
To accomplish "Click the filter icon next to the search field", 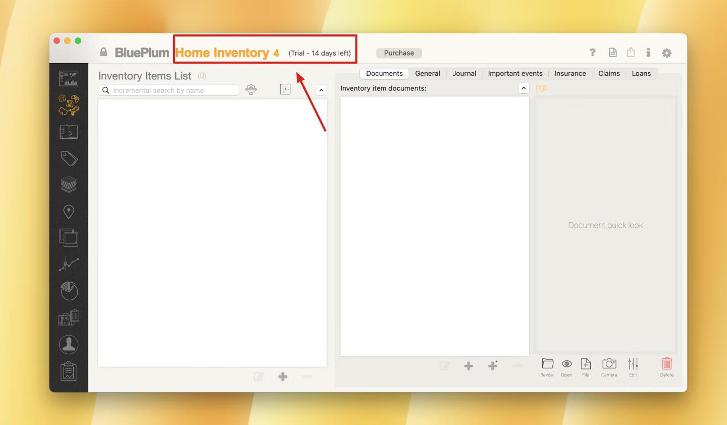I will tap(251, 89).
